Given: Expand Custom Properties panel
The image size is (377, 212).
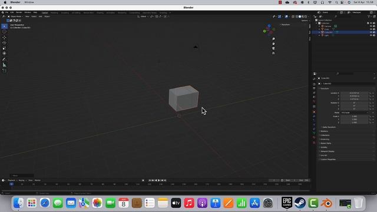Looking at the screenshot, I should tap(328, 160).
